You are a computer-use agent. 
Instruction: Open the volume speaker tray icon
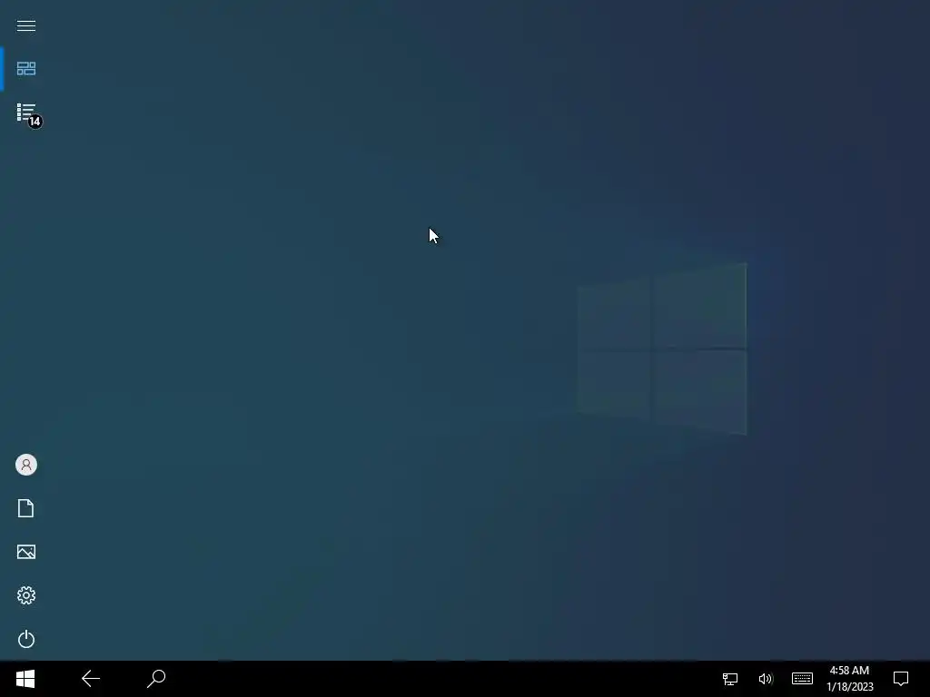[766, 679]
